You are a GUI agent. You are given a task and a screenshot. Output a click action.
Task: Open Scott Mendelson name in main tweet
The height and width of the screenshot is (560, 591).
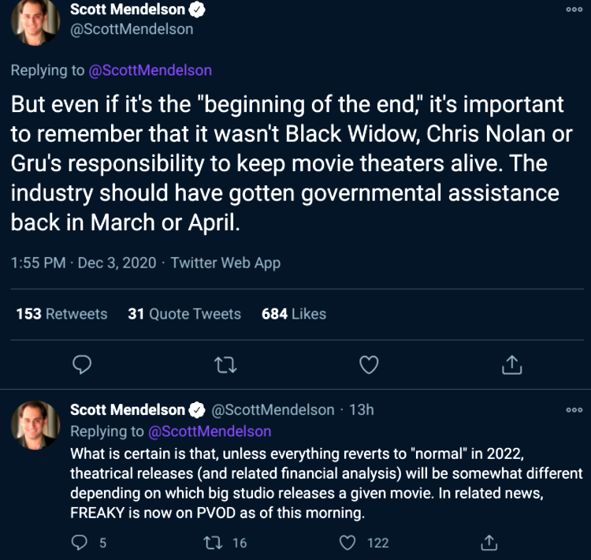[128, 10]
